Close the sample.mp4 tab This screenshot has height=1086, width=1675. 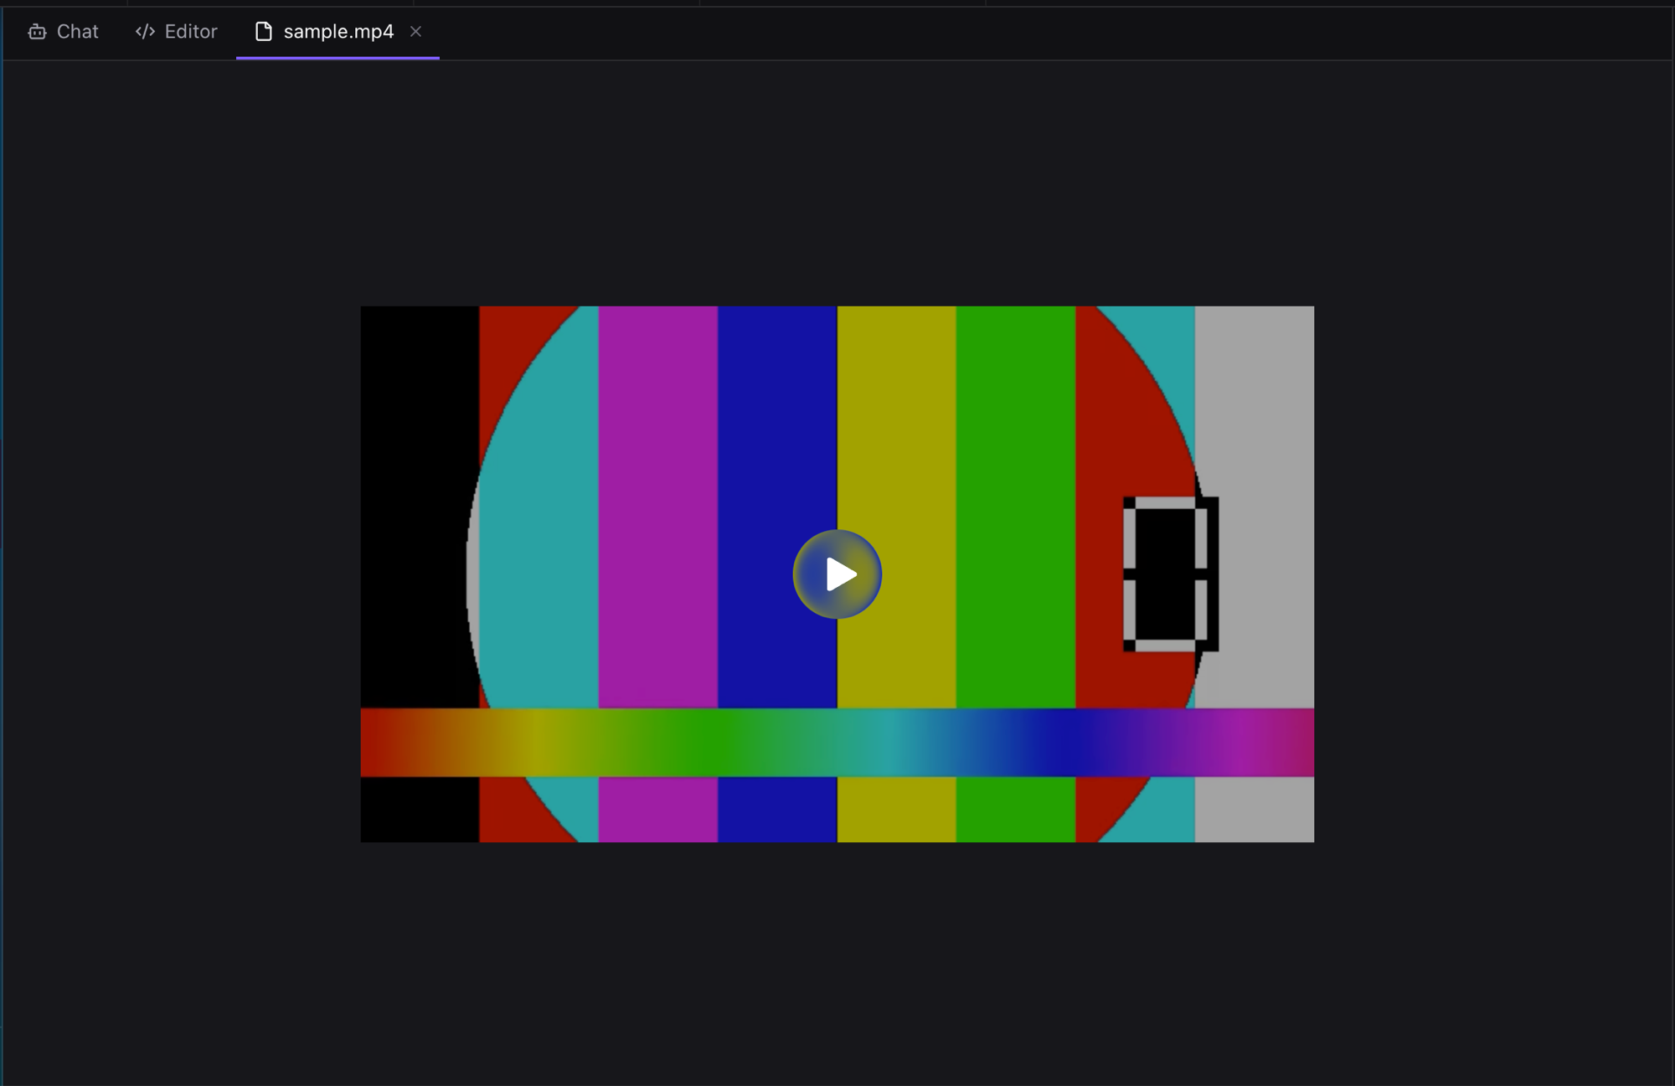[x=415, y=32]
